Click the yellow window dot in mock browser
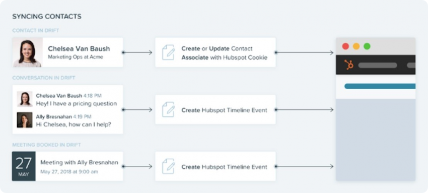 coord(356,46)
